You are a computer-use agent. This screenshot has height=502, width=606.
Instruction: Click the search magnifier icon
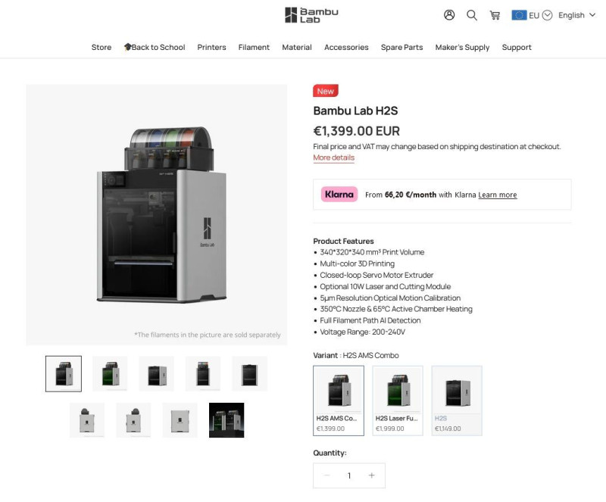coord(471,15)
